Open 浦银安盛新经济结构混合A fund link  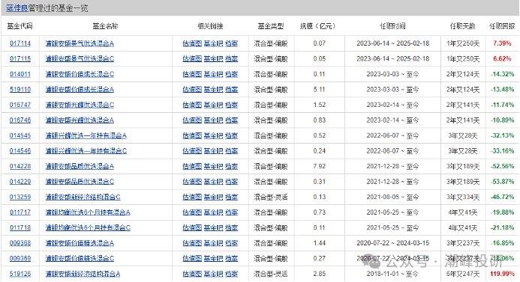pos(83,274)
